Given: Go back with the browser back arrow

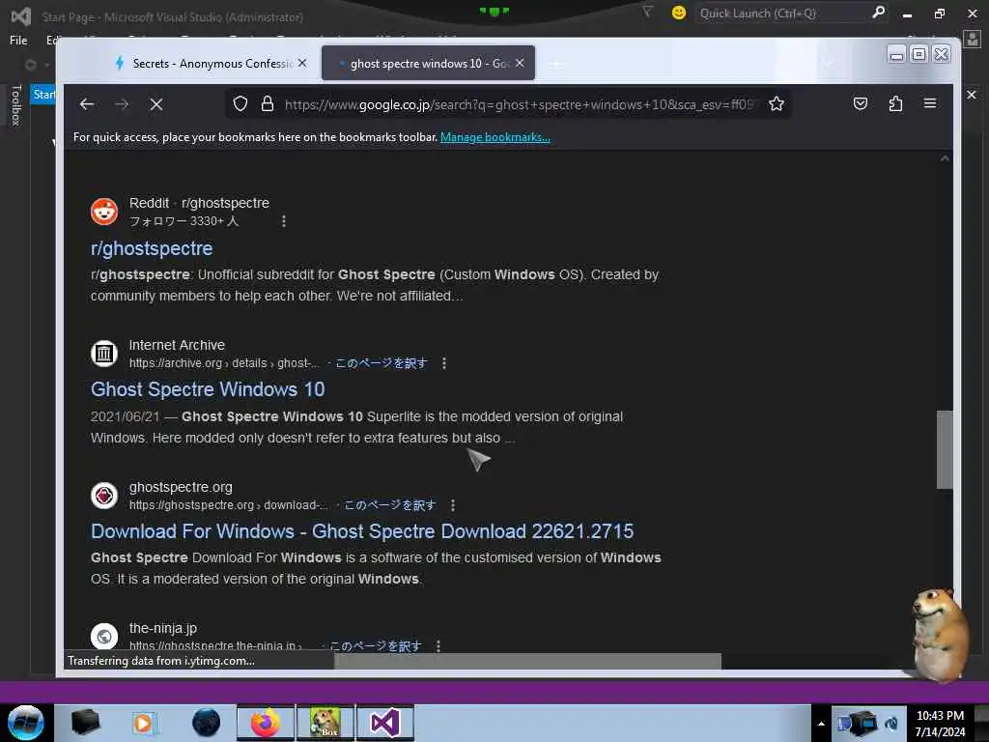Looking at the screenshot, I should tap(87, 104).
